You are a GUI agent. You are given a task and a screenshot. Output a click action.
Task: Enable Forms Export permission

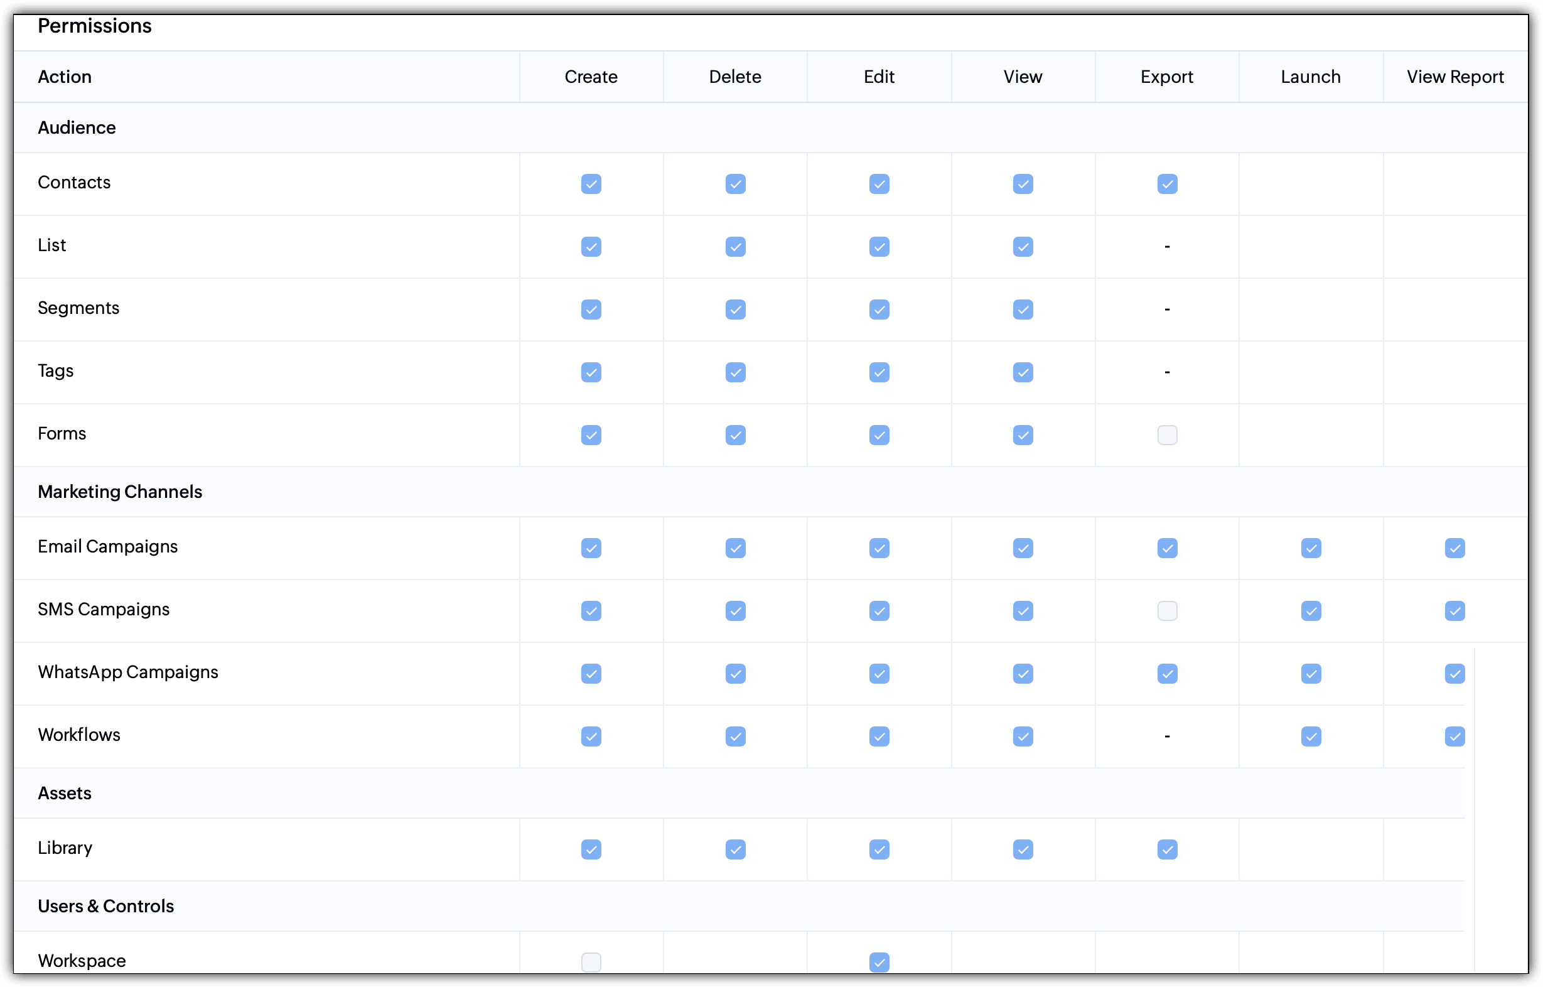point(1167,435)
